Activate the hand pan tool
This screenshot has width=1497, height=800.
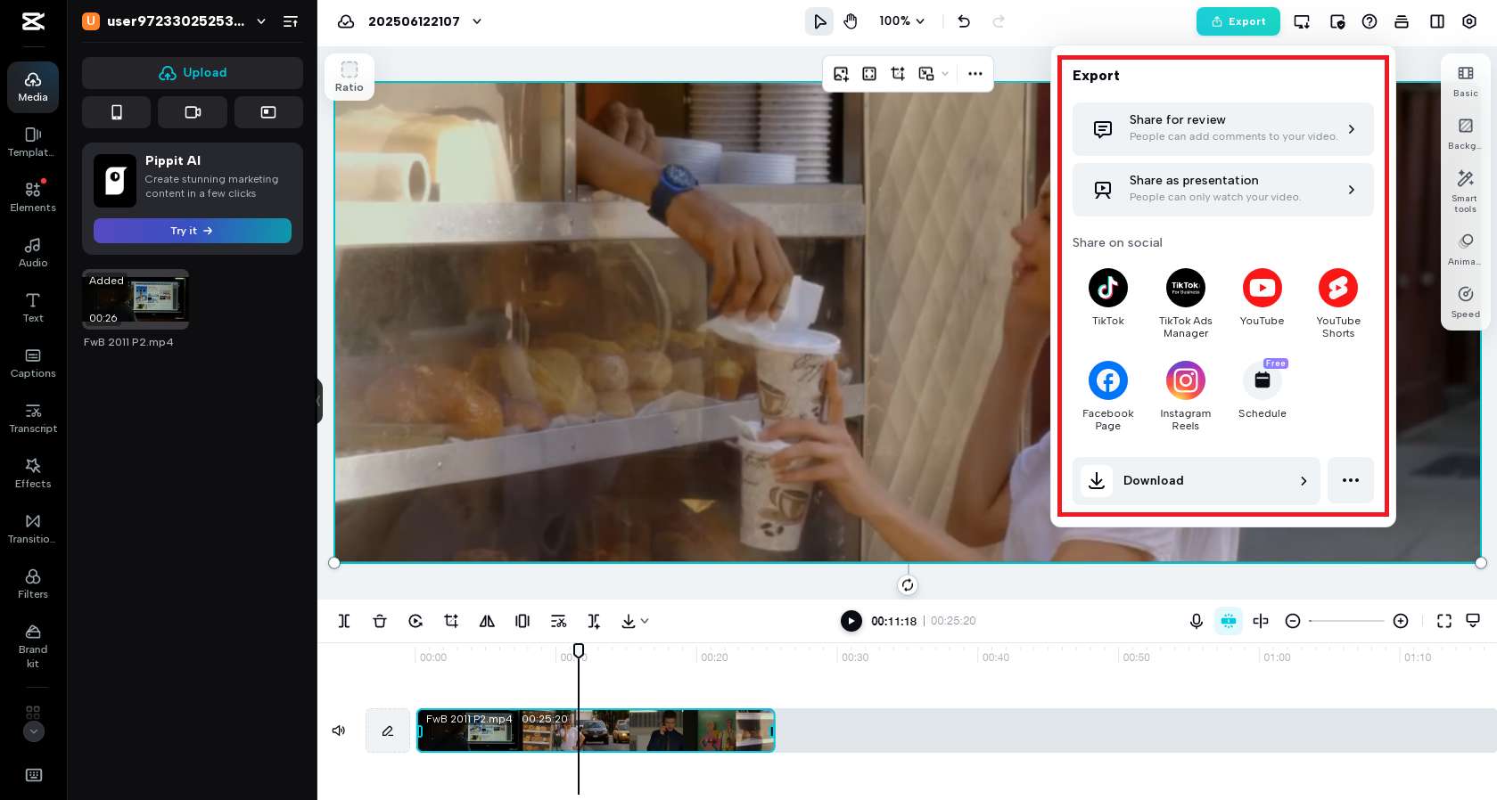(x=851, y=21)
